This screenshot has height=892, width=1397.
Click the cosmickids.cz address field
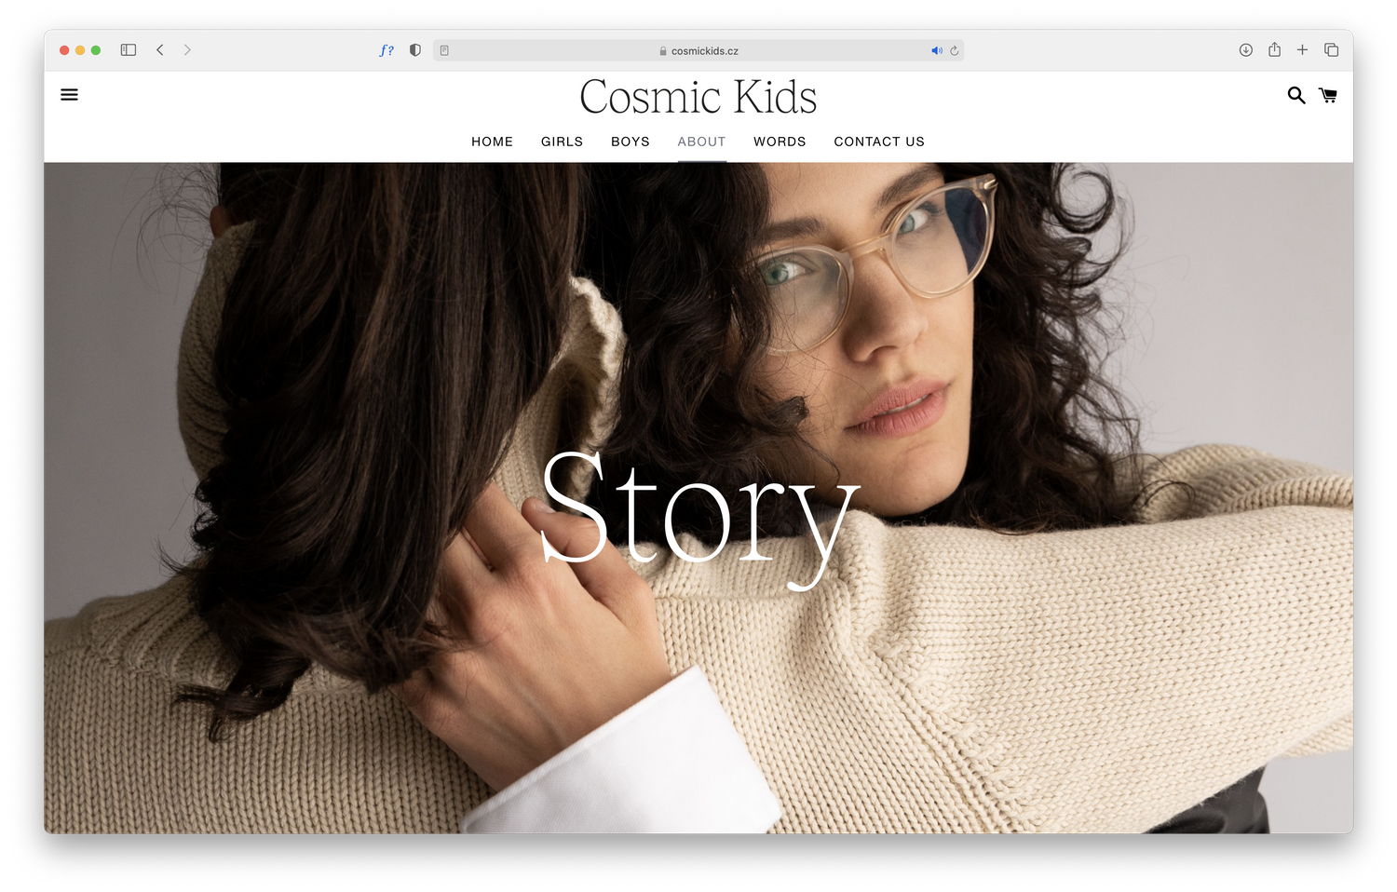click(x=698, y=50)
